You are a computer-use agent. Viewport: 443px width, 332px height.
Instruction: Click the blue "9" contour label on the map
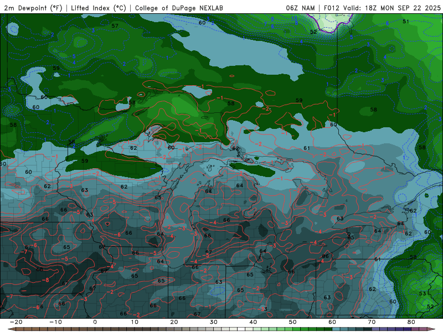click(x=272, y=19)
